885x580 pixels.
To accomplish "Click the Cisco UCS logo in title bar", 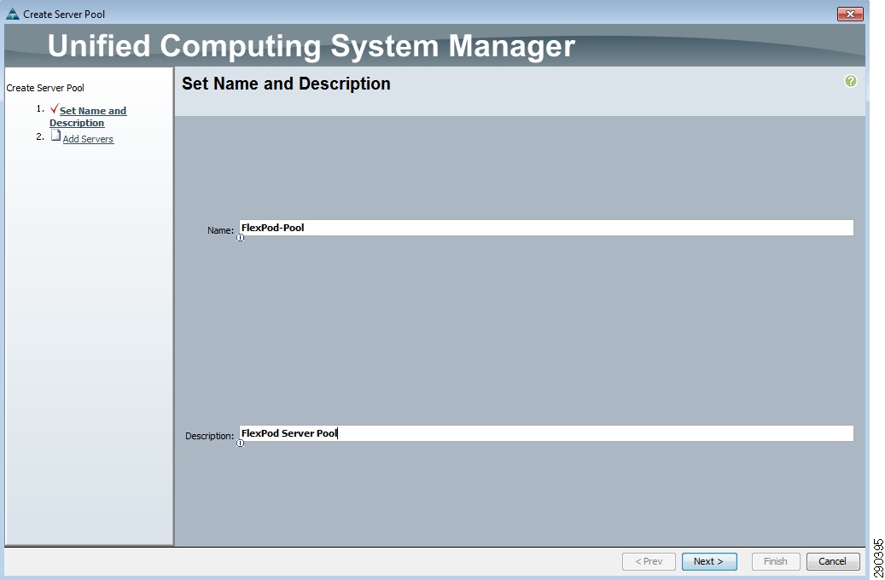I will [13, 14].
